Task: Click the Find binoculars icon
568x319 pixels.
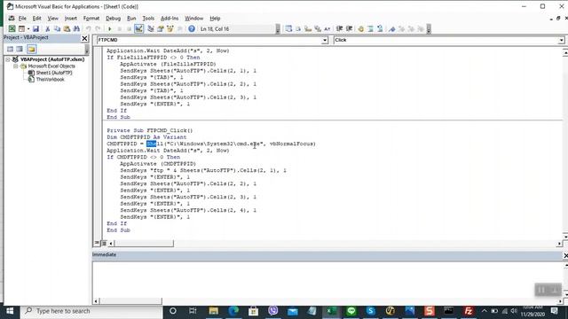Action: tap(76, 29)
